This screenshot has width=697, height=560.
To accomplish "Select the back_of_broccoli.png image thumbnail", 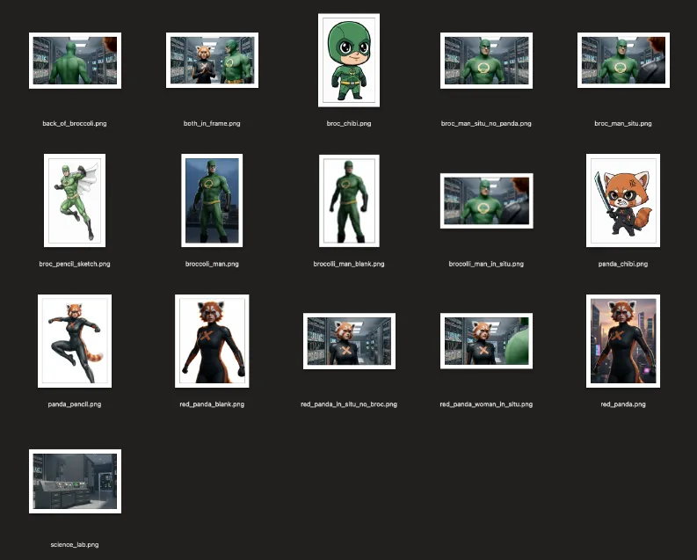I will click(75, 61).
